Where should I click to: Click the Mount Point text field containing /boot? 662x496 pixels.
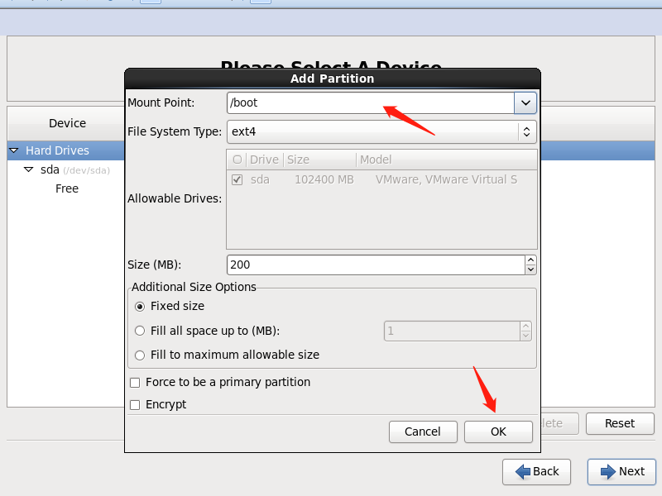(x=371, y=103)
